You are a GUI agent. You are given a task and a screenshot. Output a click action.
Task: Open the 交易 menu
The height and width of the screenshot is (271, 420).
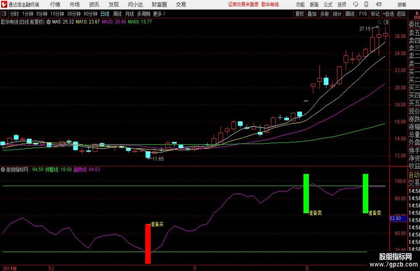click(x=181, y=4)
